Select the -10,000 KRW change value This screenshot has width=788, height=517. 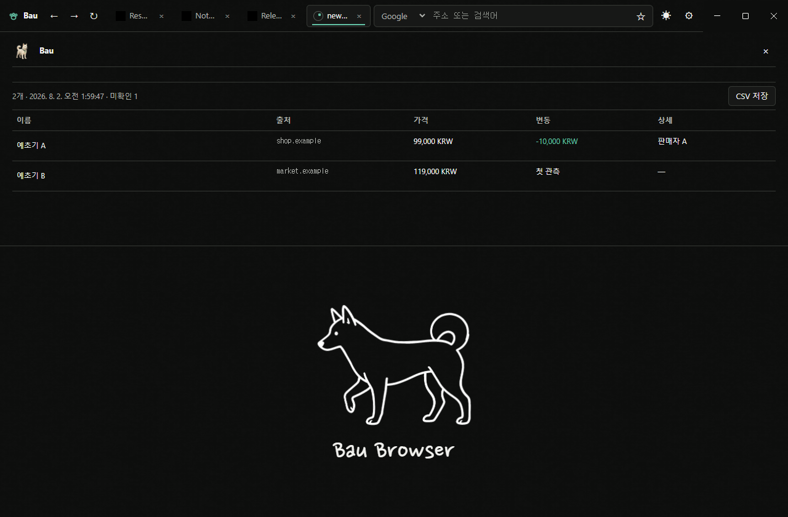[557, 142]
